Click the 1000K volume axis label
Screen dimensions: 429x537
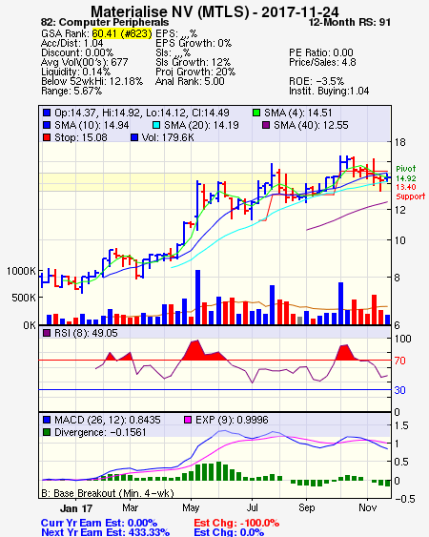(21, 271)
